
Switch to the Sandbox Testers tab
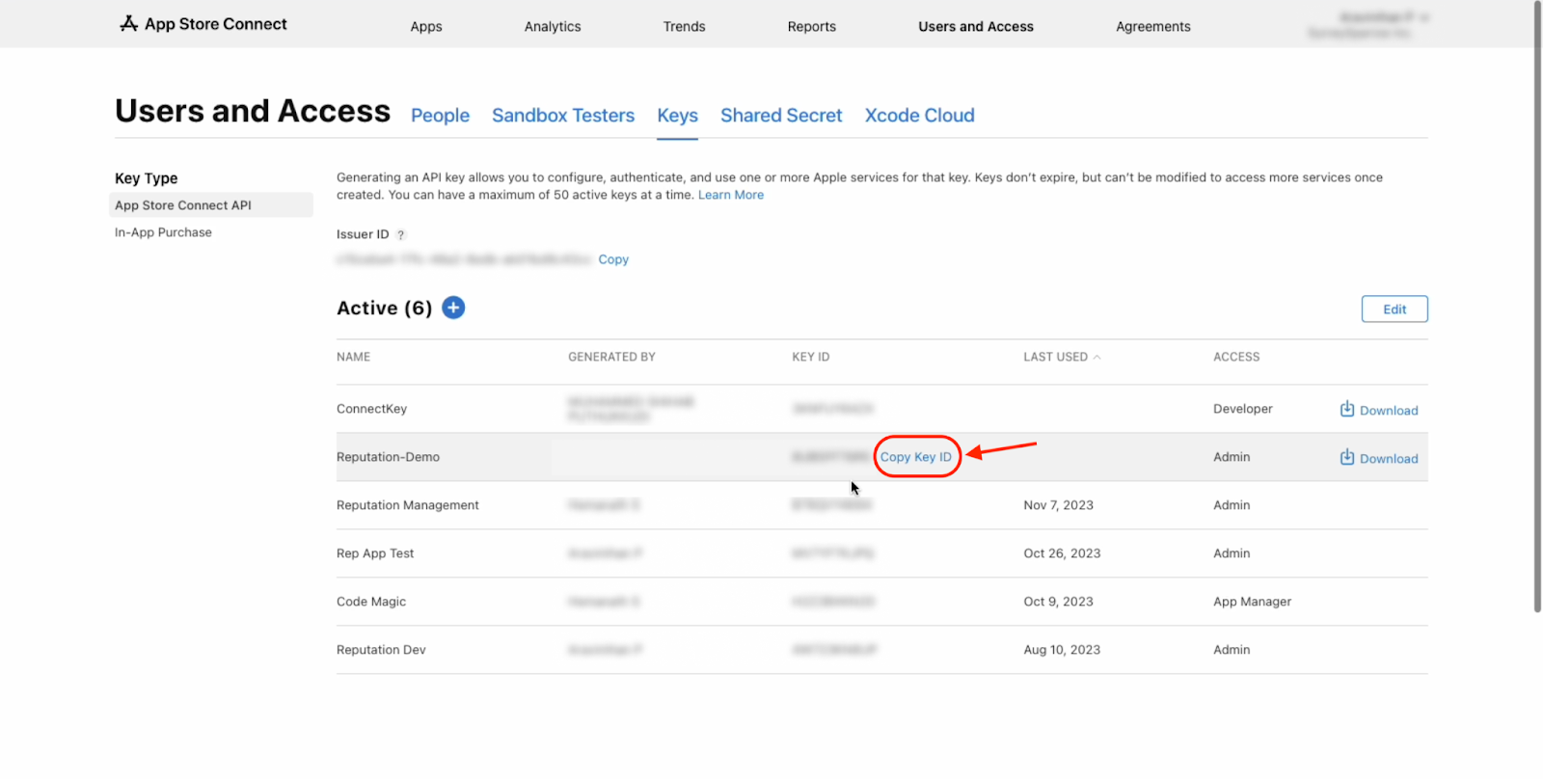click(x=563, y=116)
